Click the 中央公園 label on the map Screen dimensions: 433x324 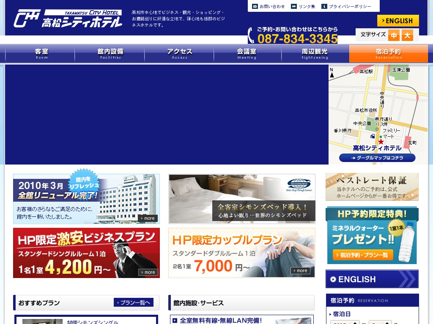[362, 123]
